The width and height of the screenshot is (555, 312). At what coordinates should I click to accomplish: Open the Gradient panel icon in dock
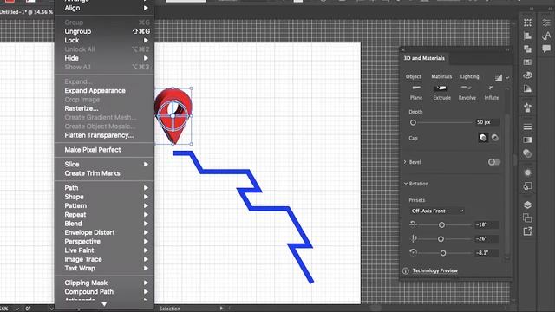527,140
